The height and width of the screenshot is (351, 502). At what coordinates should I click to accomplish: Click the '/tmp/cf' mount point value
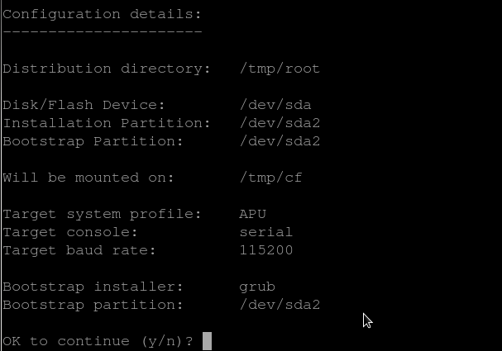click(270, 178)
